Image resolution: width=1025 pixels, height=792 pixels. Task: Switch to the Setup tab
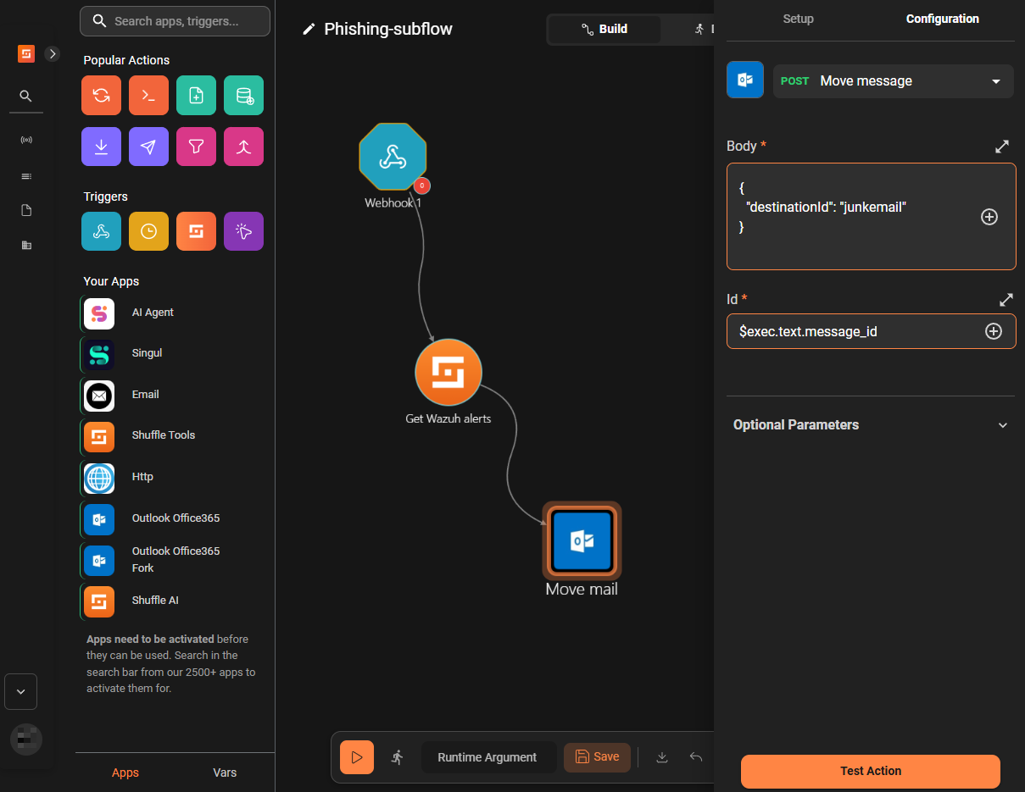[798, 19]
